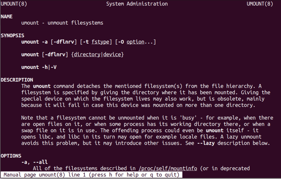Click the underlined option argument
281x179 pixels.
[x=135, y=42]
